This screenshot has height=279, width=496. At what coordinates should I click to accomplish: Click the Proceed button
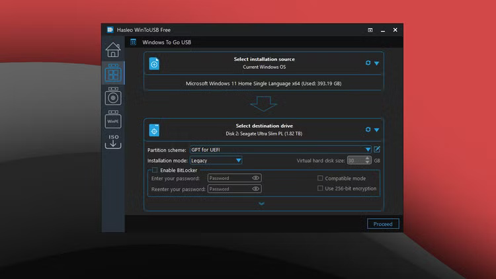383,224
